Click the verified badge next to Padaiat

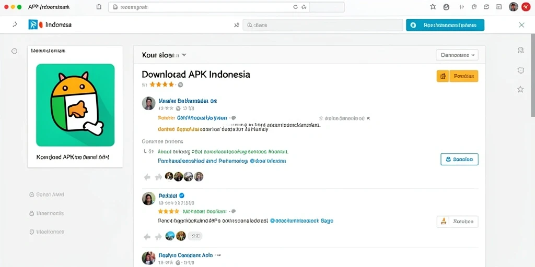(x=182, y=196)
